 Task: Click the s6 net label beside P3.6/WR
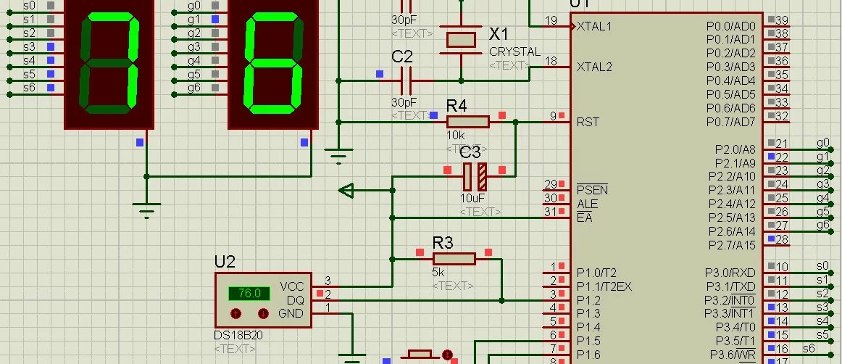point(809,349)
